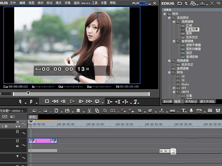Click the Create title T icon
The image size is (222, 166).
(183, 111)
